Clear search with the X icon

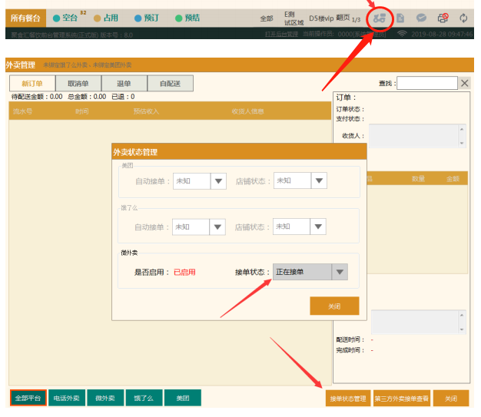(465, 83)
